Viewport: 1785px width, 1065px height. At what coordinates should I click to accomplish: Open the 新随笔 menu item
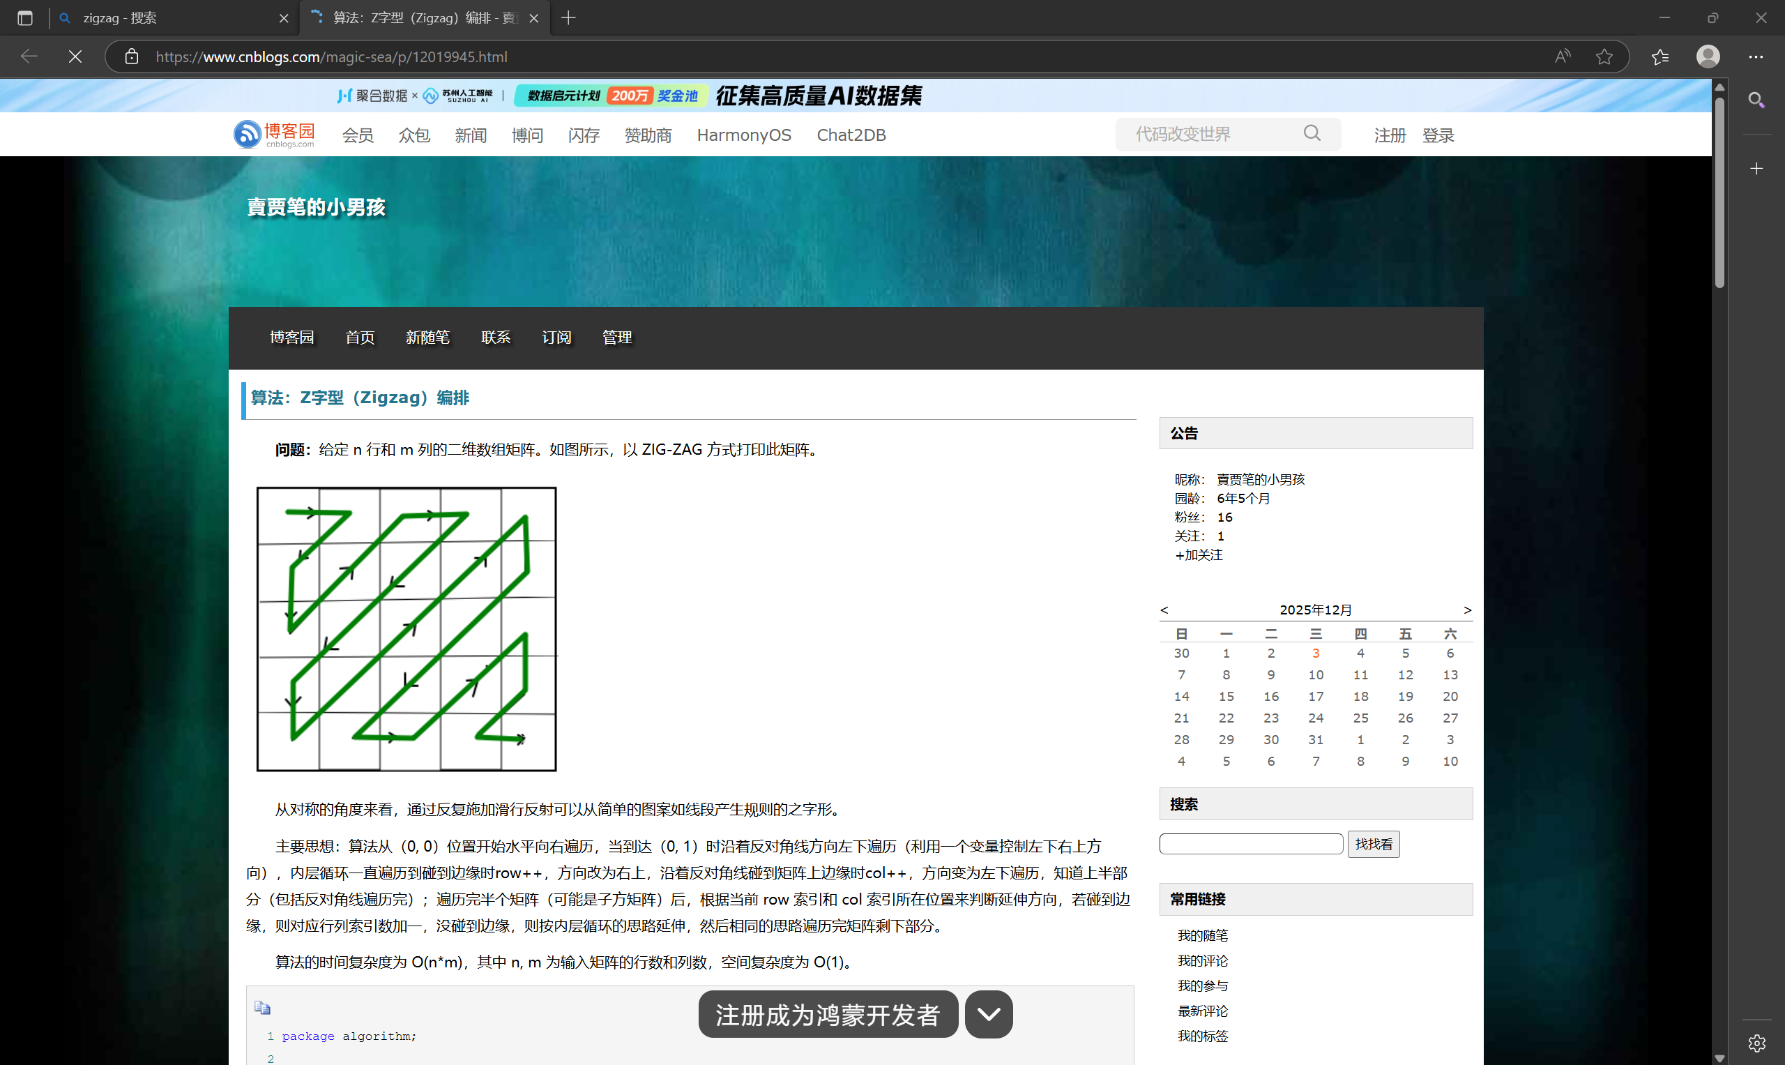(x=427, y=338)
